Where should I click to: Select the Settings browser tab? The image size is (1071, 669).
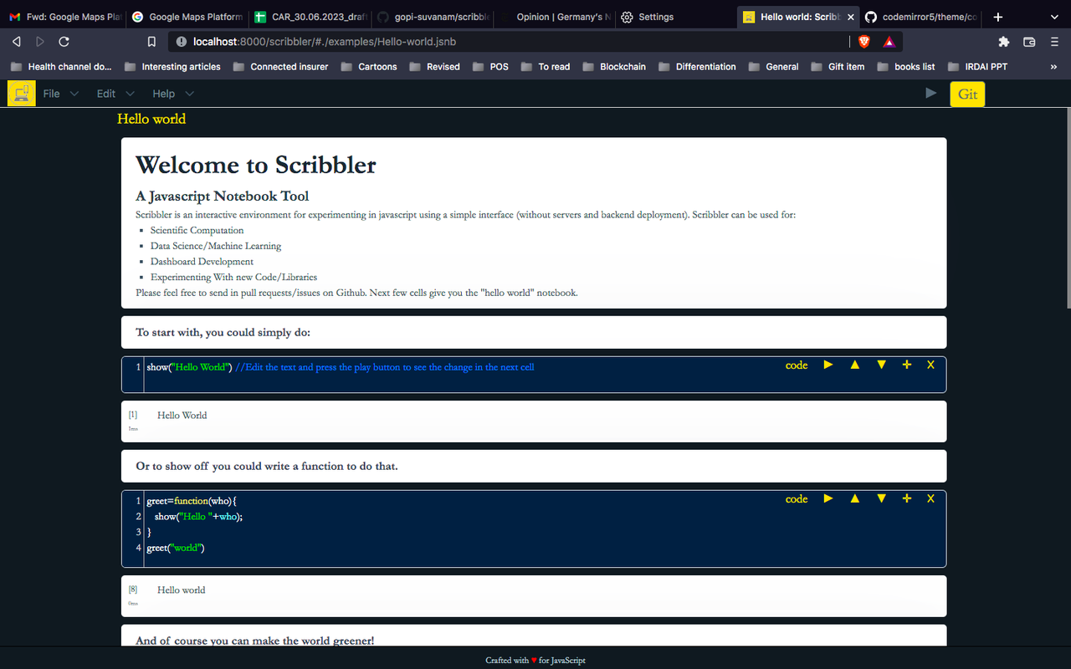tap(651, 16)
